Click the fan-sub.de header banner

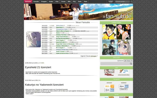(x=78, y=12)
